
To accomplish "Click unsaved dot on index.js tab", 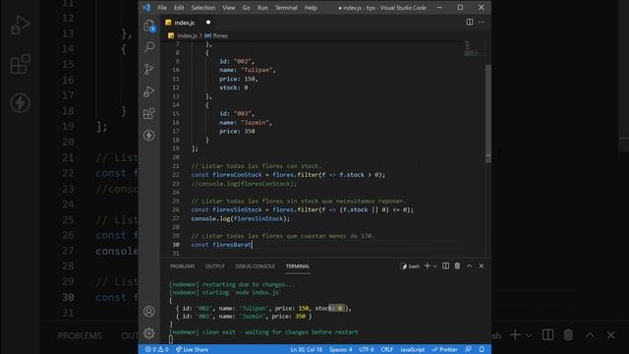I will [x=208, y=22].
